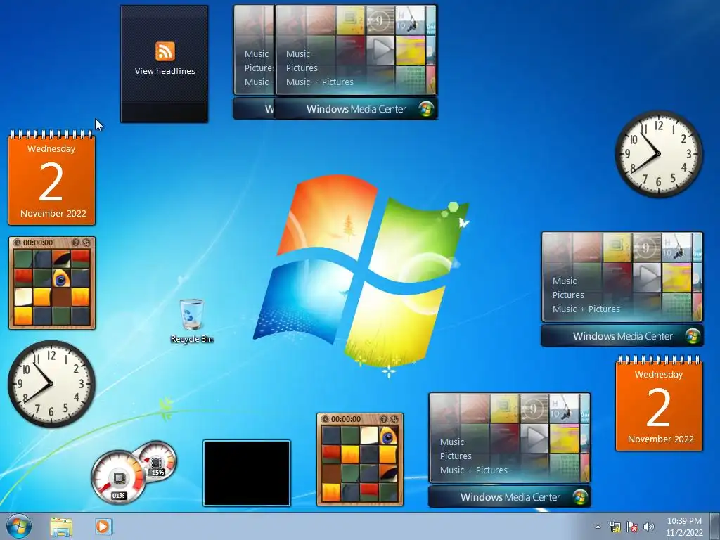Show the picture hint on the left puzzle gadget
Image resolution: width=720 pixels, height=540 pixels.
coord(76,243)
